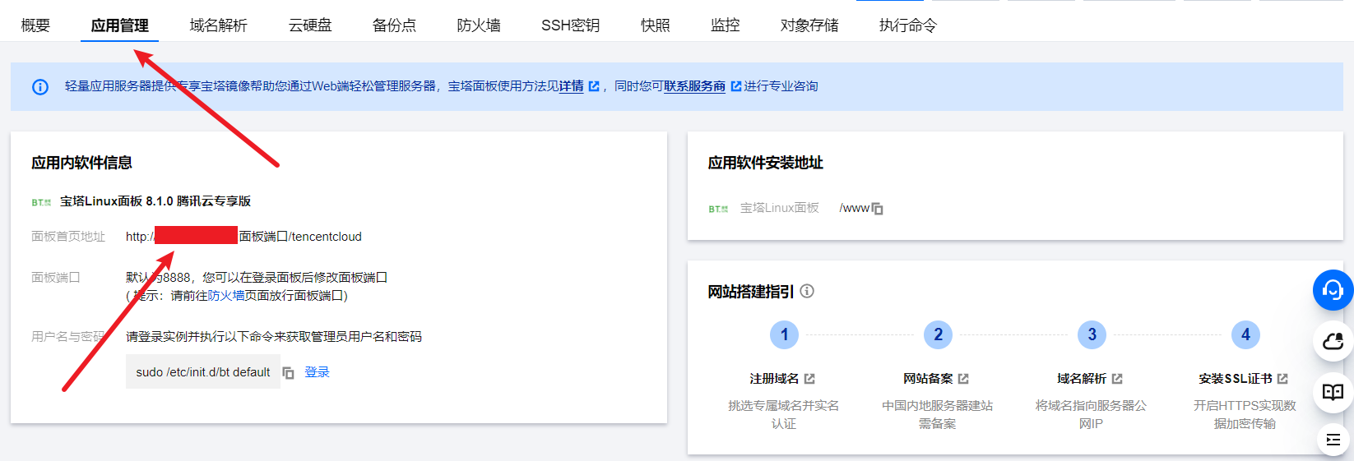Click external-link icon next to 注册域名
Viewport: 1354px width, 461px height.
click(x=809, y=379)
